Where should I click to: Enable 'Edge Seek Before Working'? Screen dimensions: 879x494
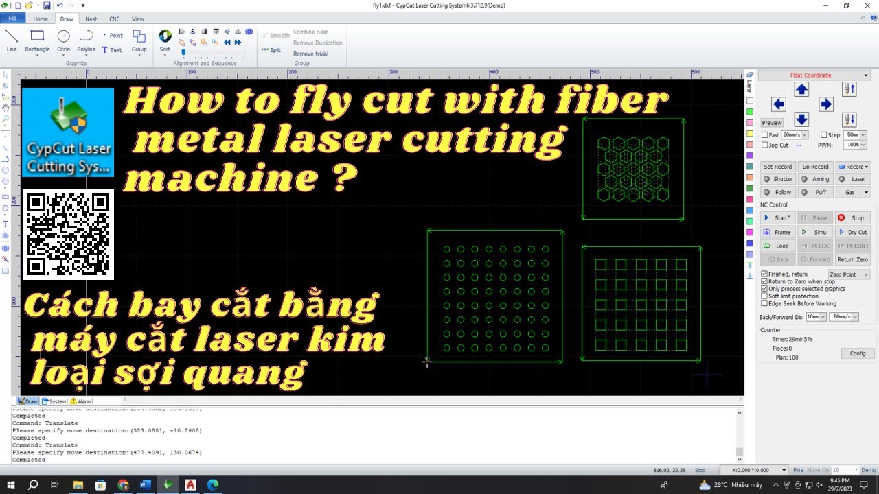pyautogui.click(x=765, y=303)
